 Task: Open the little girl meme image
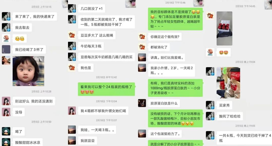point(28,71)
